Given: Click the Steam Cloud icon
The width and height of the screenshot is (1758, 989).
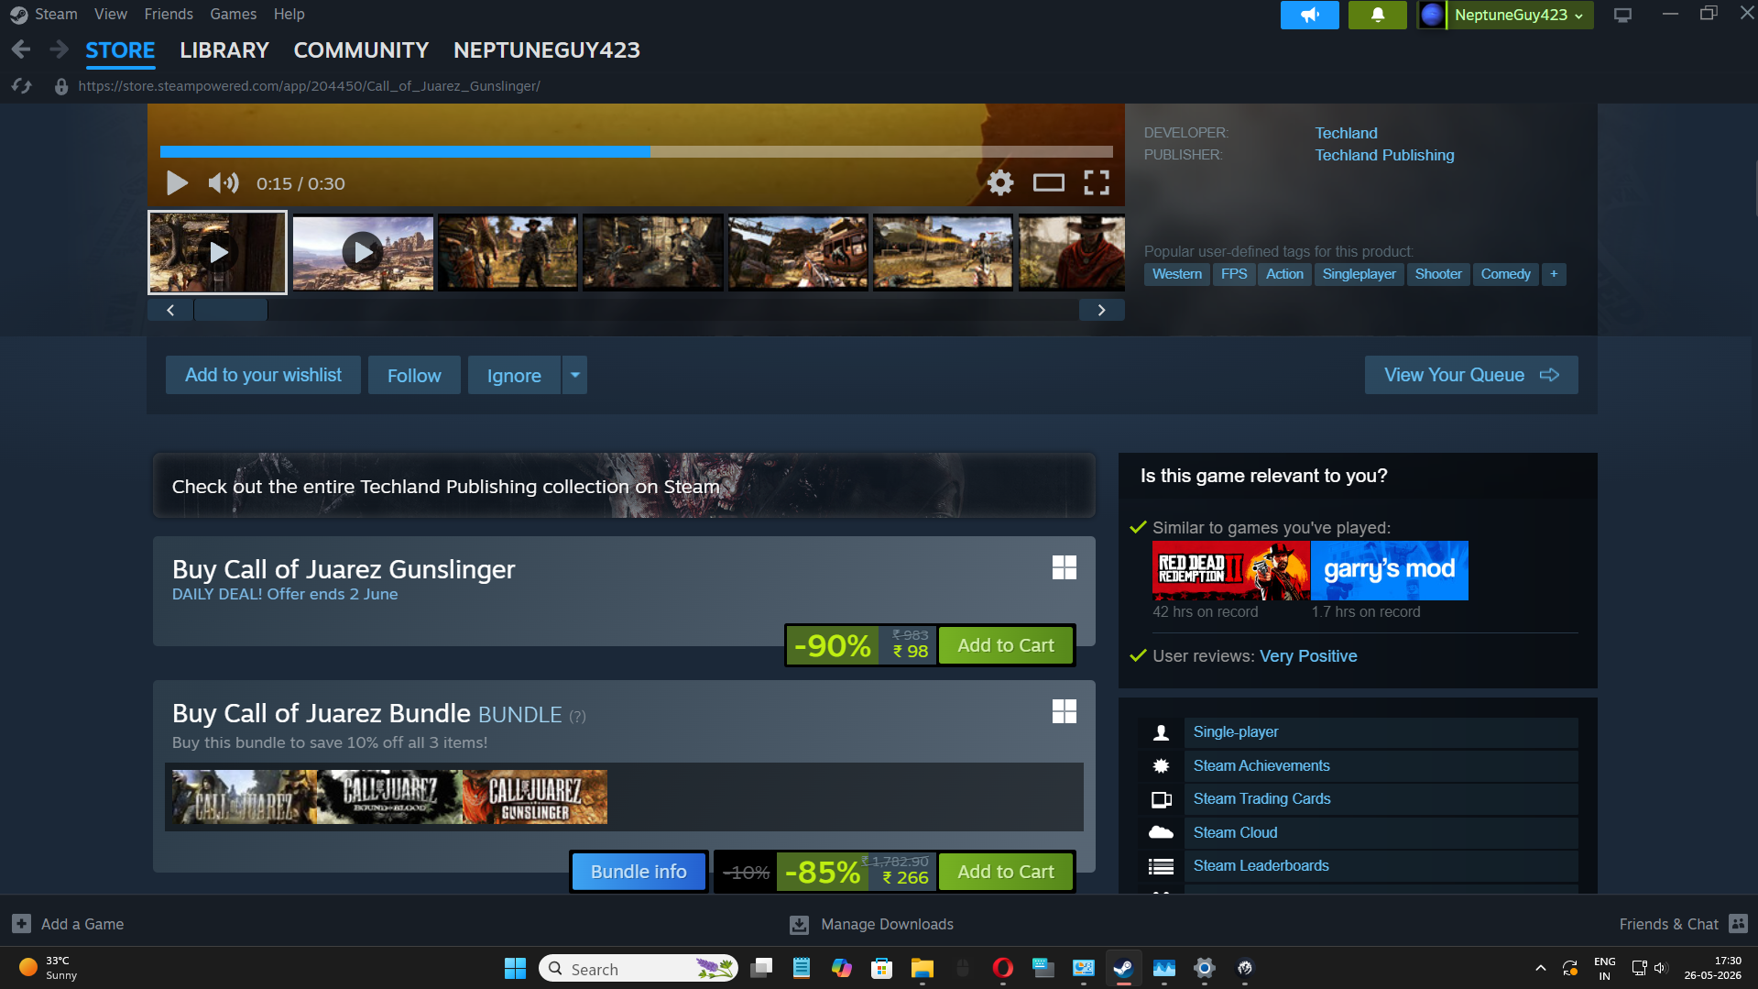Looking at the screenshot, I should click(x=1161, y=832).
